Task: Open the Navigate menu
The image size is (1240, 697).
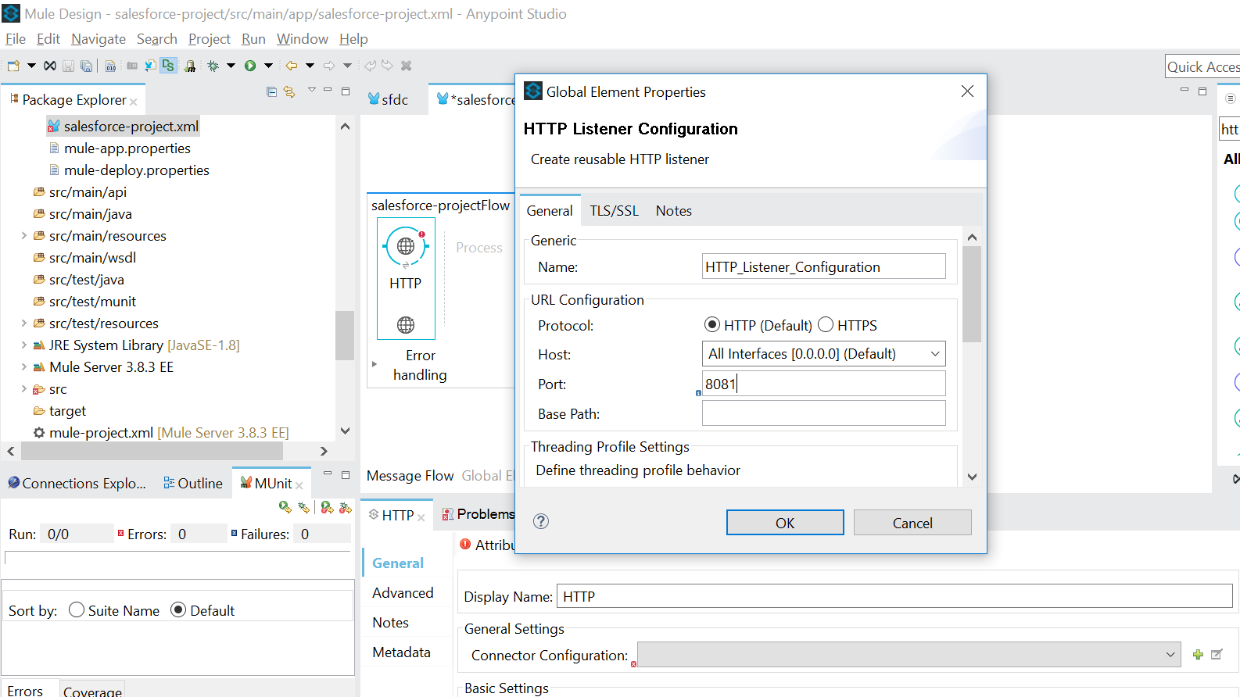Action: 99,39
